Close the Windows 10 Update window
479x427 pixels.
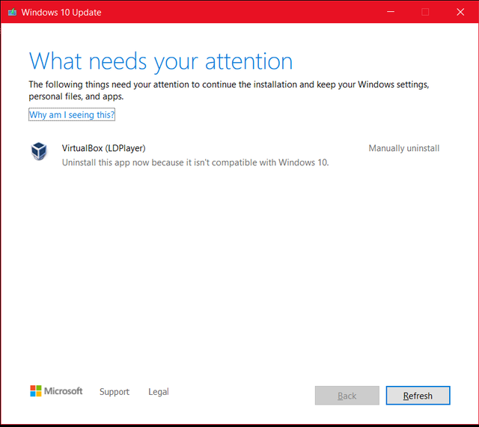click(460, 12)
